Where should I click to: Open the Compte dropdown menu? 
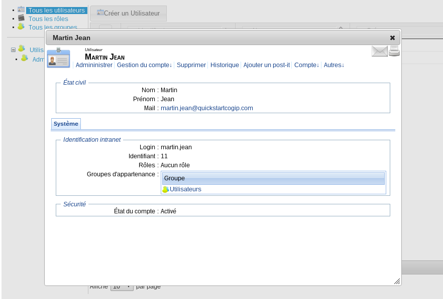click(x=306, y=65)
